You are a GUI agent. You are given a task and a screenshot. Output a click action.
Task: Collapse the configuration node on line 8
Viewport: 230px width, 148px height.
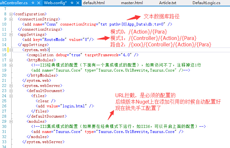[11, 14]
